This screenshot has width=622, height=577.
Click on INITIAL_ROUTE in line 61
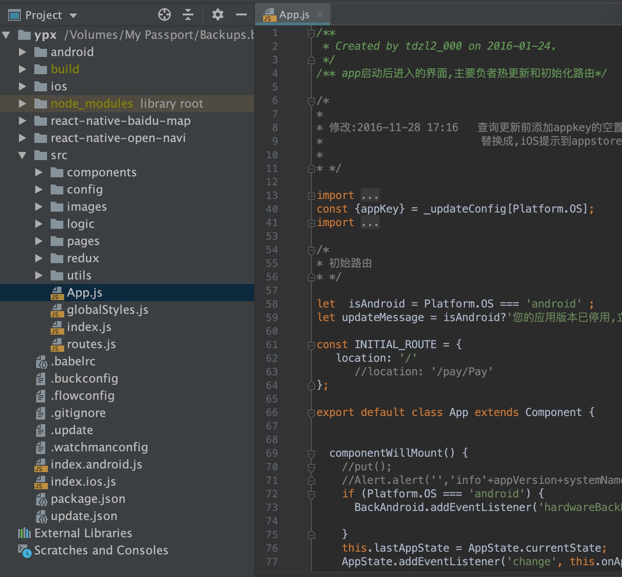pos(396,345)
